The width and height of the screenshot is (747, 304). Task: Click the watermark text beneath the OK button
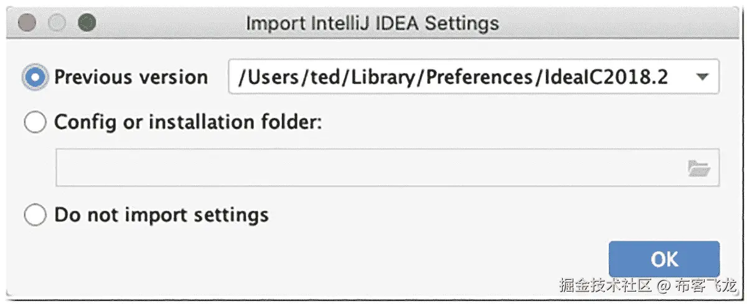(x=647, y=287)
